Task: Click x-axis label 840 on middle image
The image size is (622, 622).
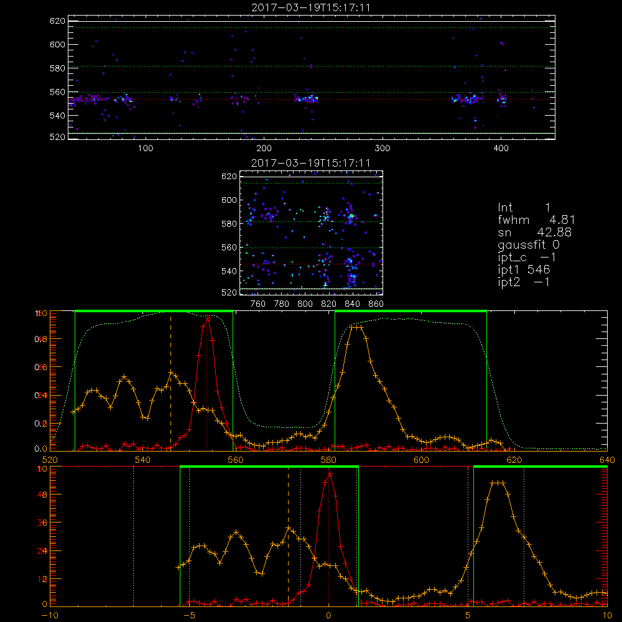Action: pos(352,304)
